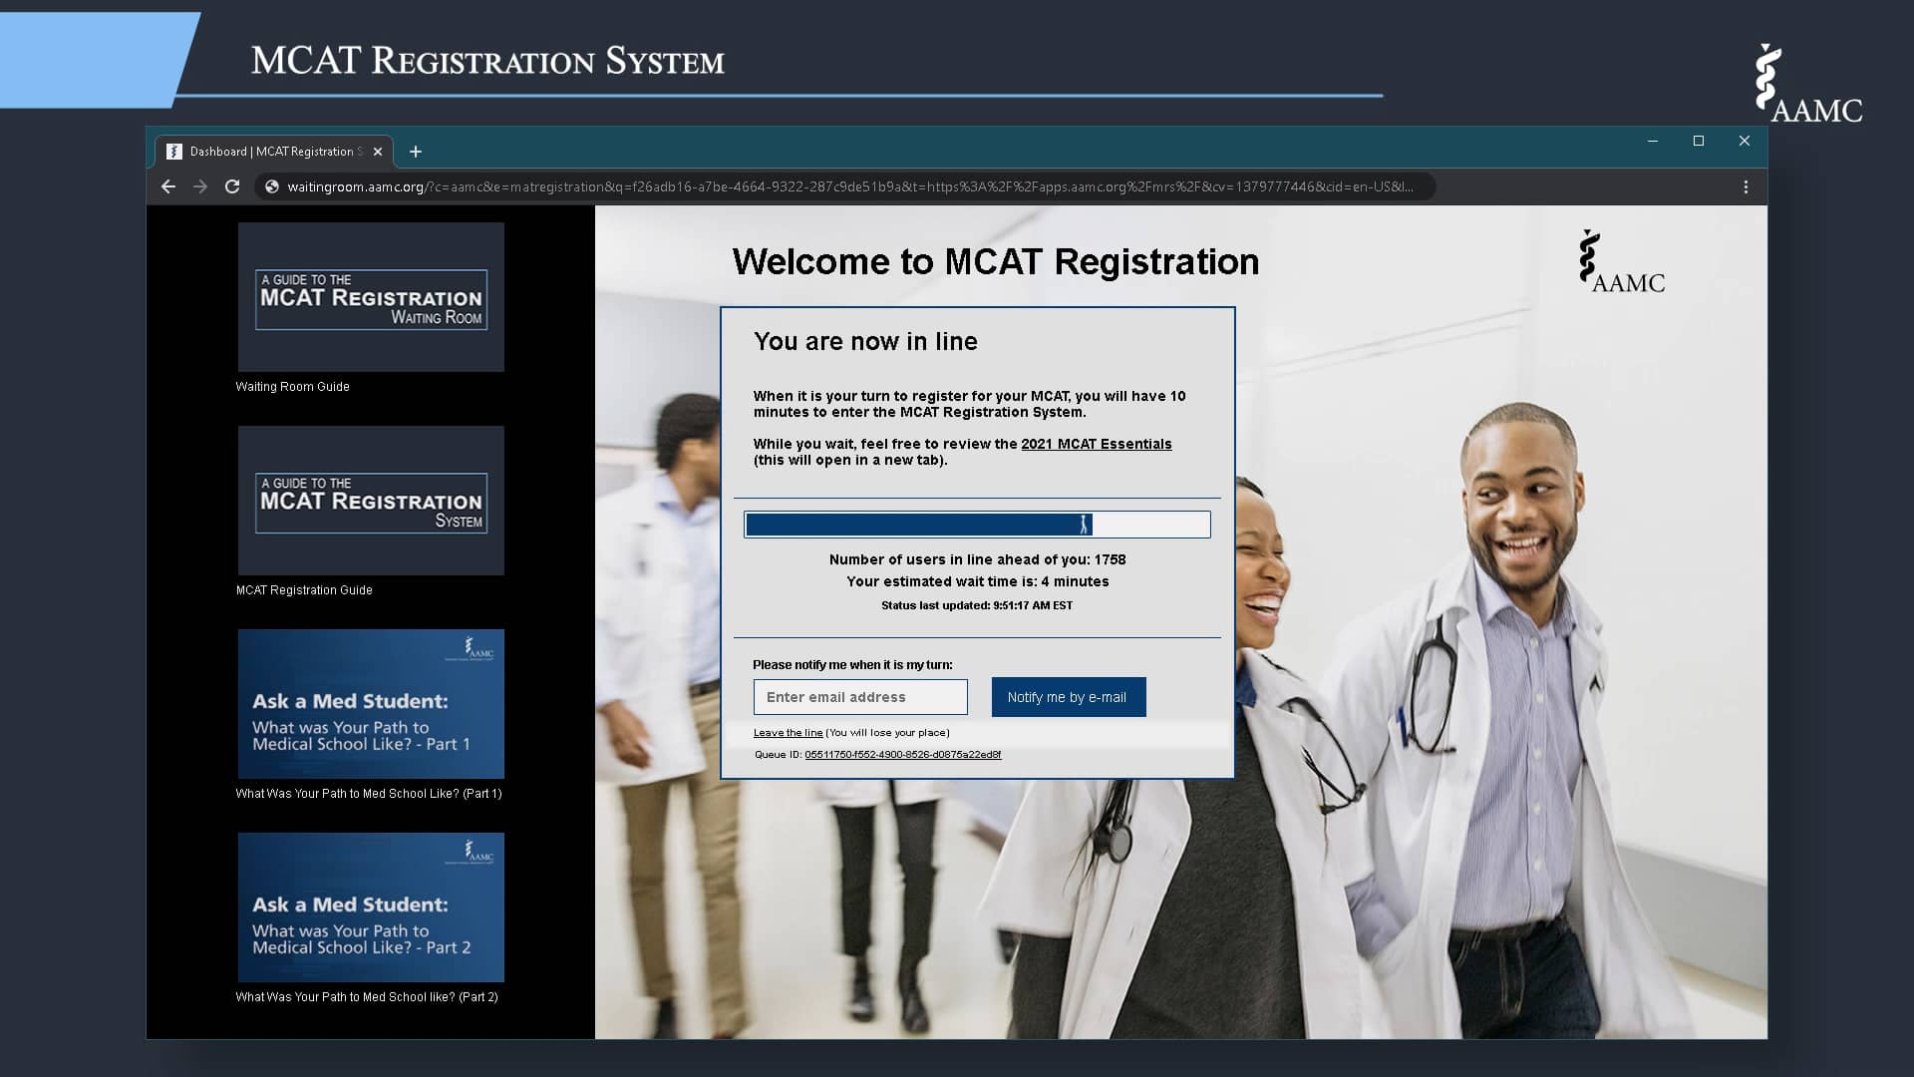Click the 'You are now in line' heading

pyautogui.click(x=865, y=341)
